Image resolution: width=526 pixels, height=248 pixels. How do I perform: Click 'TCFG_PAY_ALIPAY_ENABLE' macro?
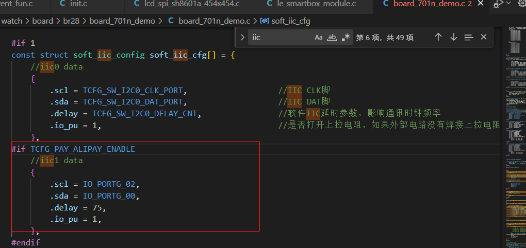click(83, 149)
